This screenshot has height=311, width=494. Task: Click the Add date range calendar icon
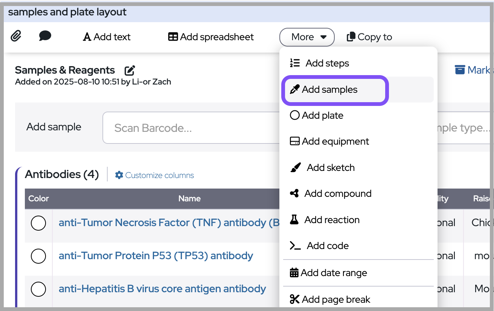point(294,273)
